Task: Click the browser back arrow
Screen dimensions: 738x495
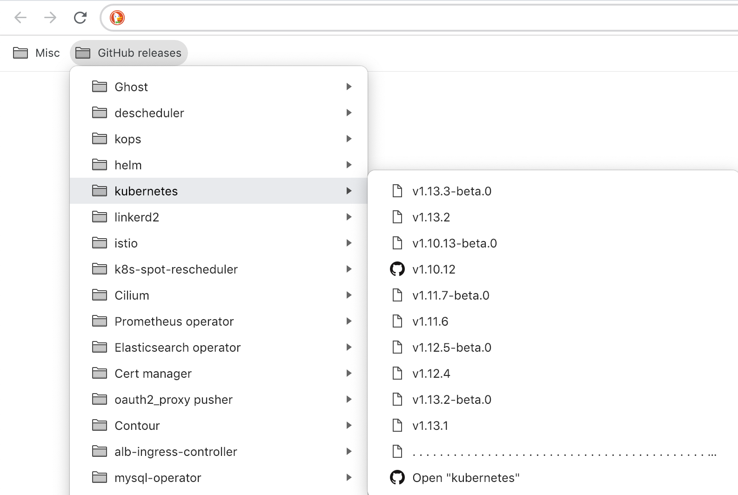Action: pyautogui.click(x=20, y=18)
